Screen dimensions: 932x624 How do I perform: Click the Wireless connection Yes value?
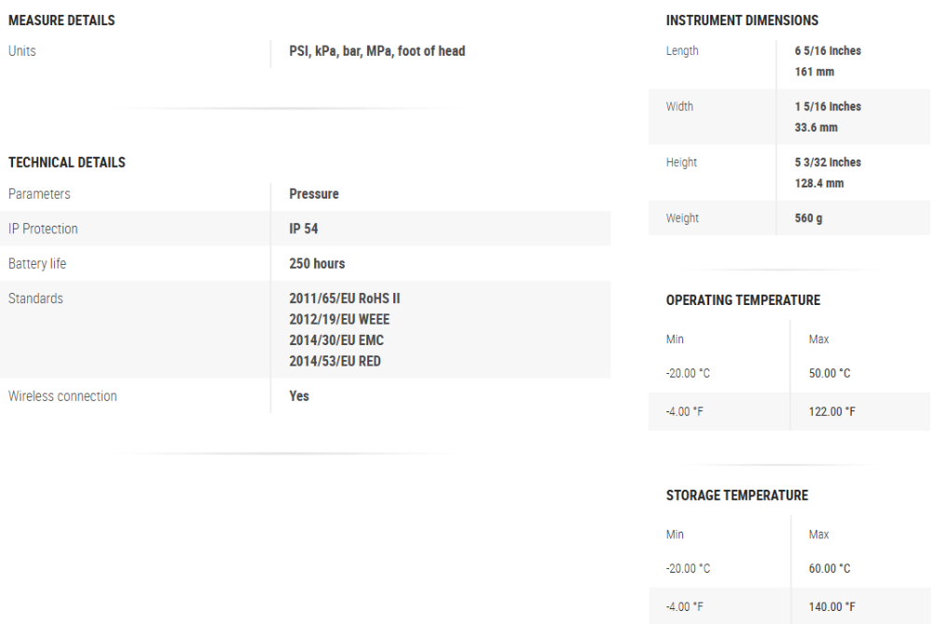click(x=299, y=396)
